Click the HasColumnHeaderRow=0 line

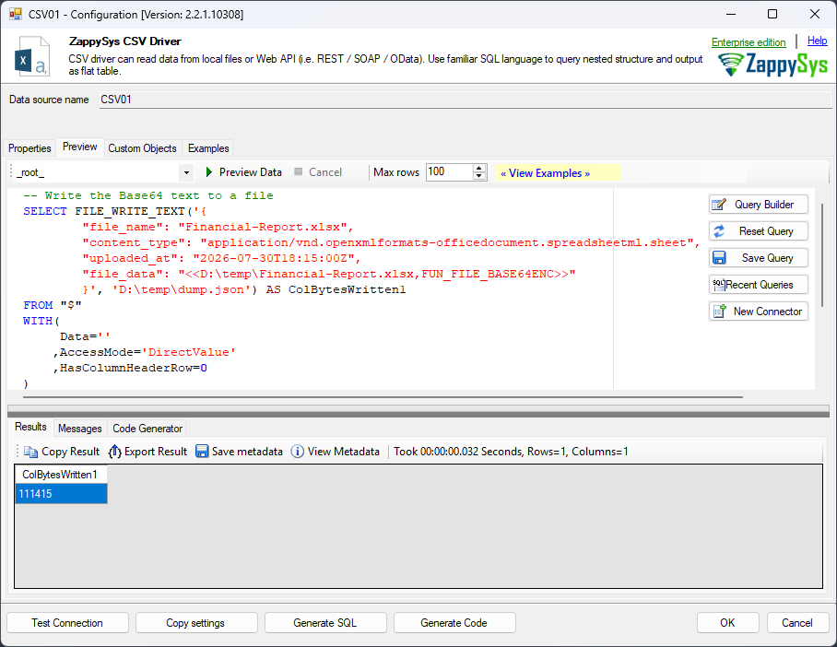click(x=130, y=368)
